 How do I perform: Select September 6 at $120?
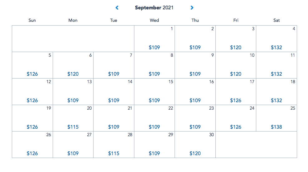click(73, 65)
